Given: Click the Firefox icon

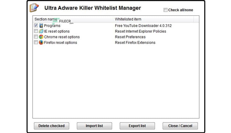Looking at the screenshot, I should (x=41, y=42).
